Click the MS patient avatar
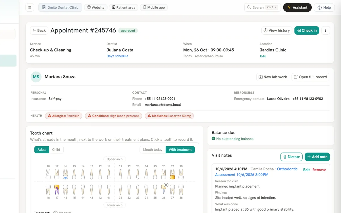Viewport: 341px width, 213px height. pyautogui.click(x=36, y=77)
